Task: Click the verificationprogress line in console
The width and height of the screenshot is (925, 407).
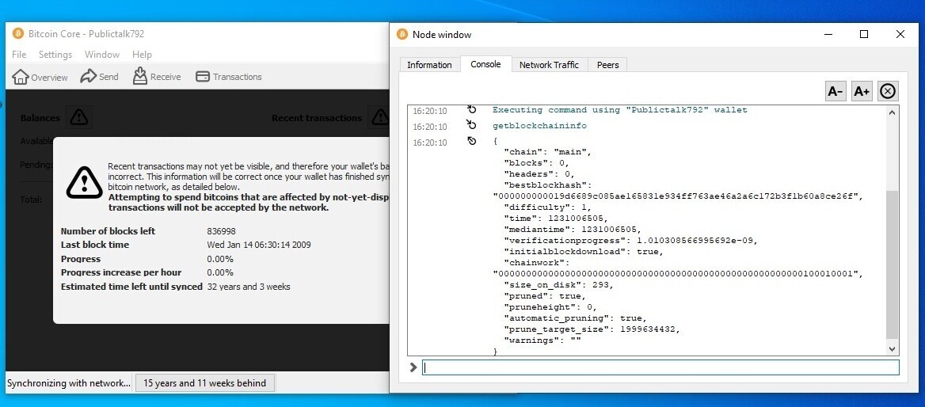Action: pos(630,241)
